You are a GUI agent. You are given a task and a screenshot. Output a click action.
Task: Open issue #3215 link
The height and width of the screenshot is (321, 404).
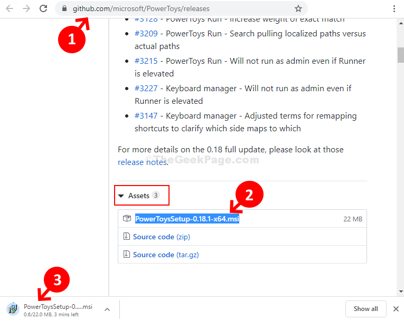146,61
